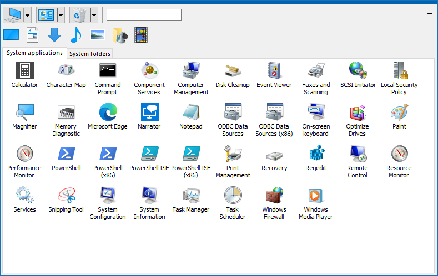438x276 pixels.
Task: Switch to the System folders tab
Action: (x=90, y=54)
